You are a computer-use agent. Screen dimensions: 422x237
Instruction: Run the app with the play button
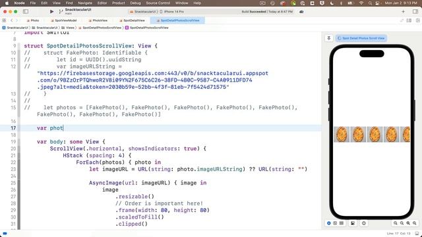(x=51, y=12)
